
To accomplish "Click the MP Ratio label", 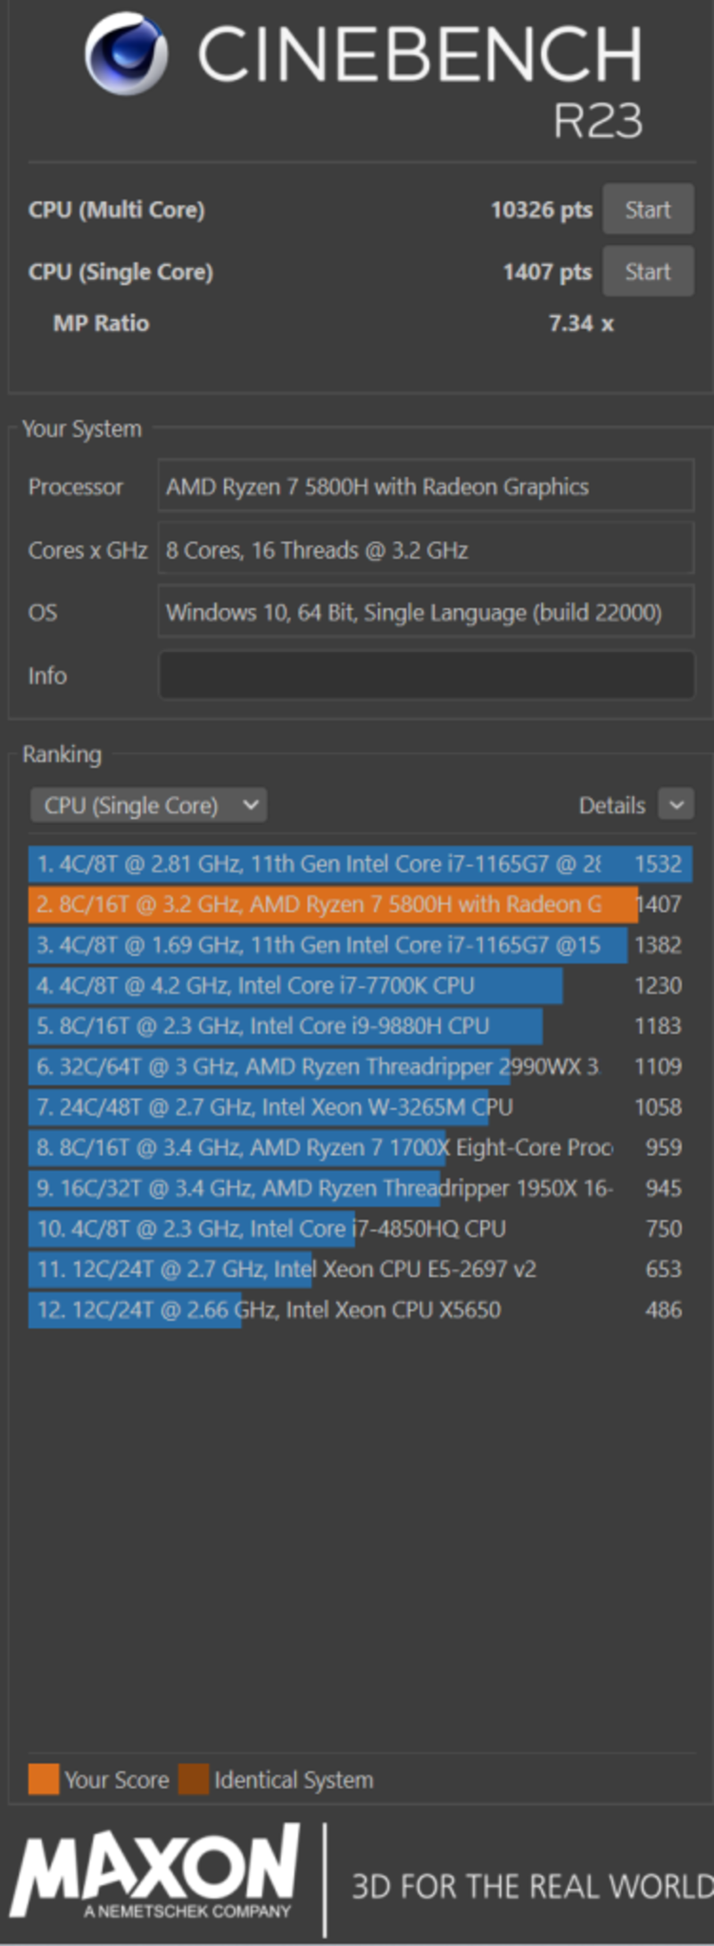I will [101, 323].
